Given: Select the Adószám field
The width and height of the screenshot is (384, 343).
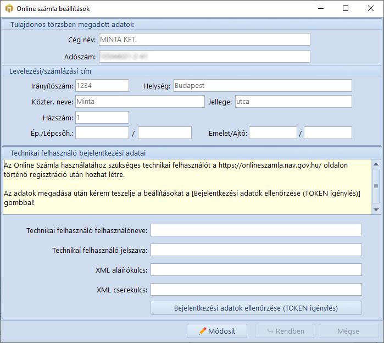Looking at the screenshot, I should click(x=204, y=57).
